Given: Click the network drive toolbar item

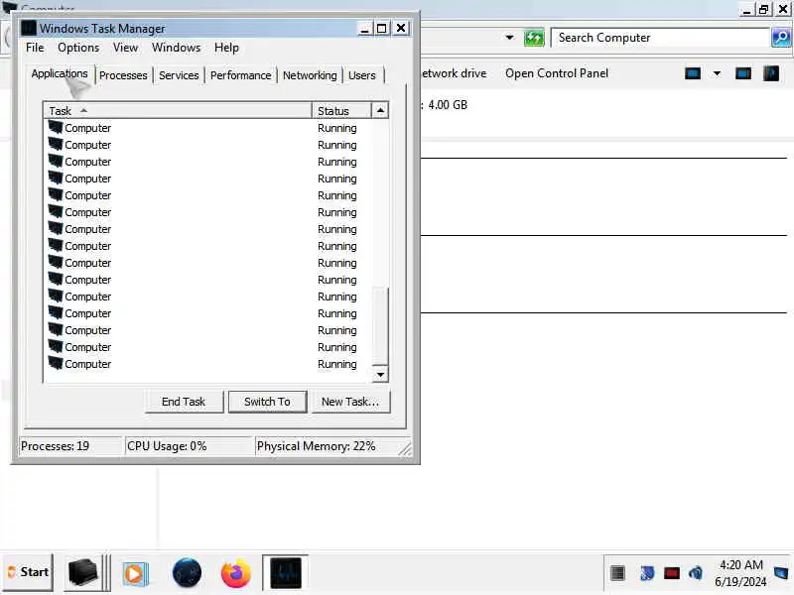Looking at the screenshot, I should pos(454,73).
